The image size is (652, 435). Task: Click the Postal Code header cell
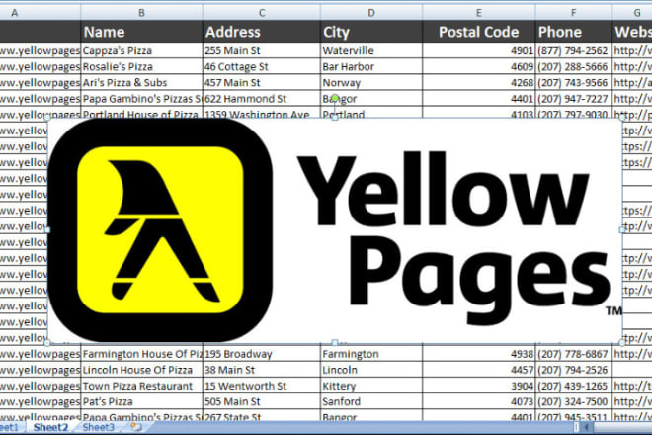point(478,32)
